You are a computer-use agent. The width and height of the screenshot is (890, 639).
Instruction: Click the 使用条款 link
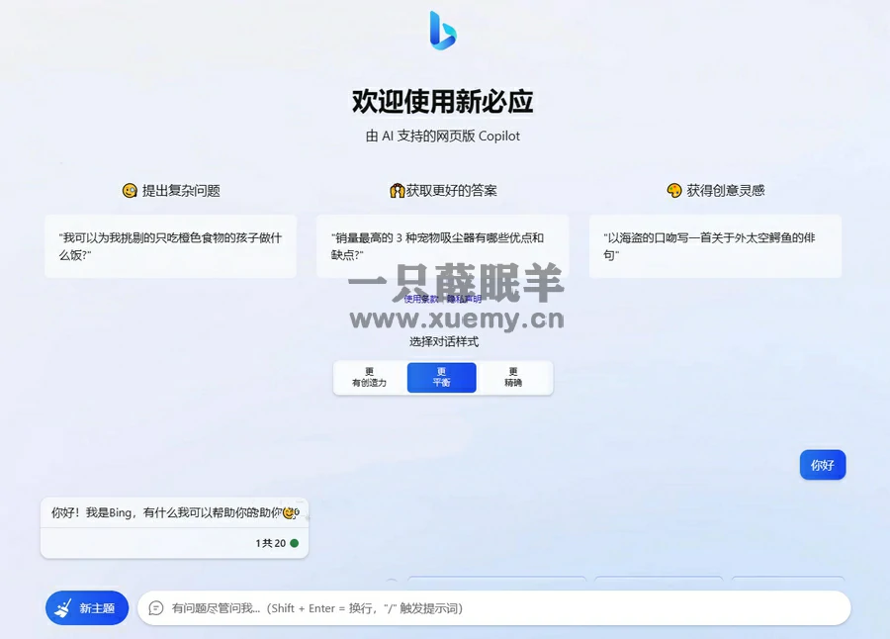point(421,299)
